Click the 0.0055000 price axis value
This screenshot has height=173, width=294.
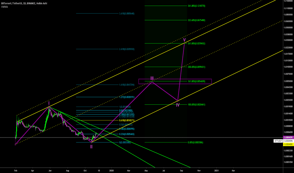coord(288,81)
